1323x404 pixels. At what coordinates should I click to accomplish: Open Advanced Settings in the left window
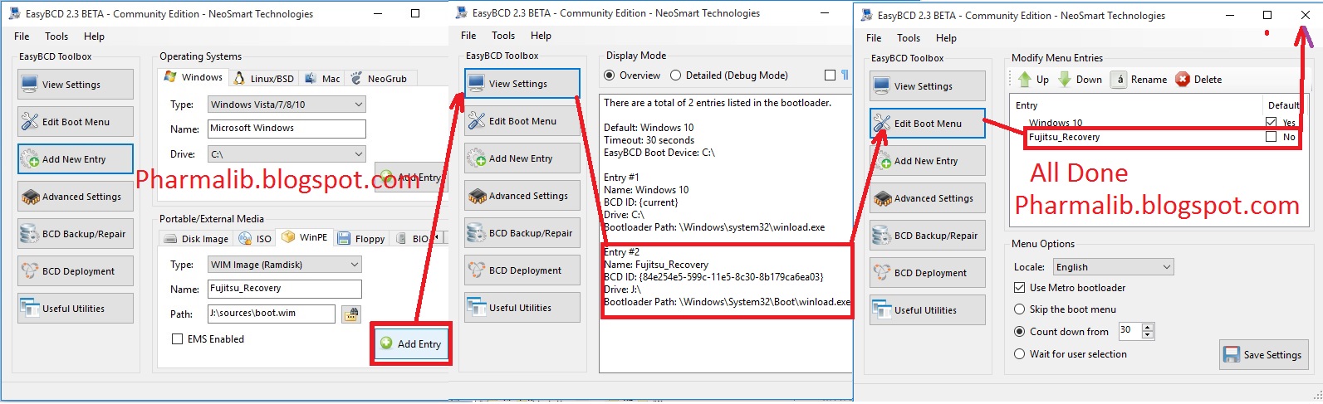pyautogui.click(x=76, y=197)
